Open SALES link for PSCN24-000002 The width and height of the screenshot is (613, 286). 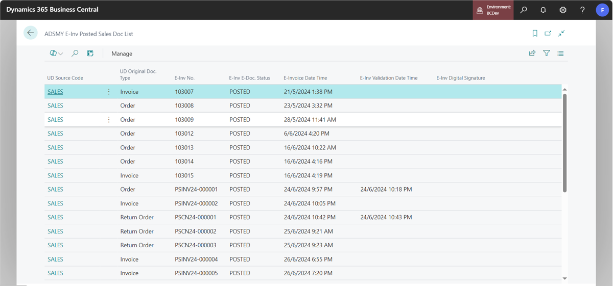(x=55, y=231)
